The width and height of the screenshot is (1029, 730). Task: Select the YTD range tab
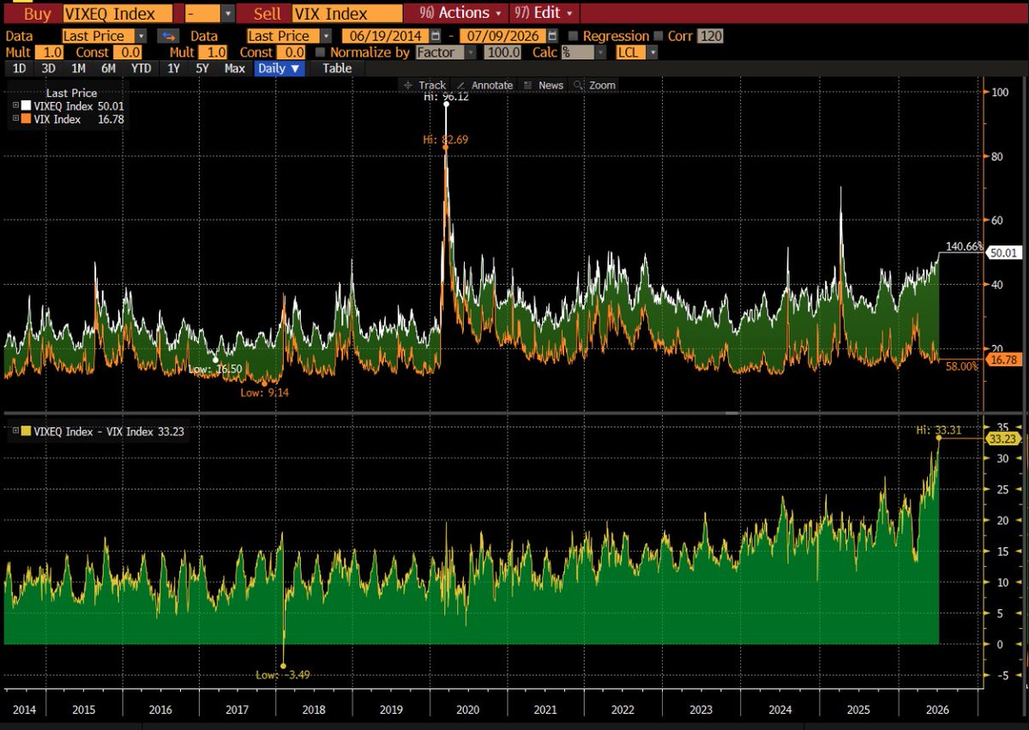click(x=142, y=69)
